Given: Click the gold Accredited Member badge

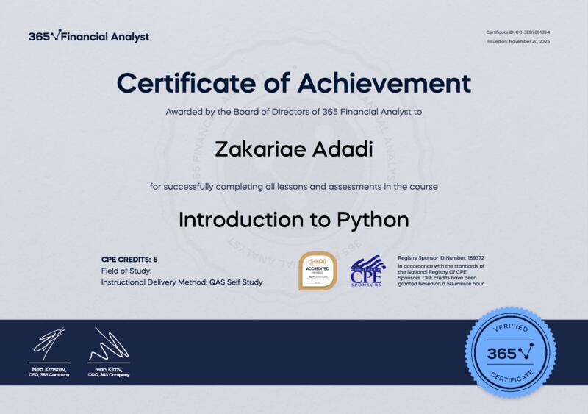Looking at the screenshot, I should [x=318, y=271].
